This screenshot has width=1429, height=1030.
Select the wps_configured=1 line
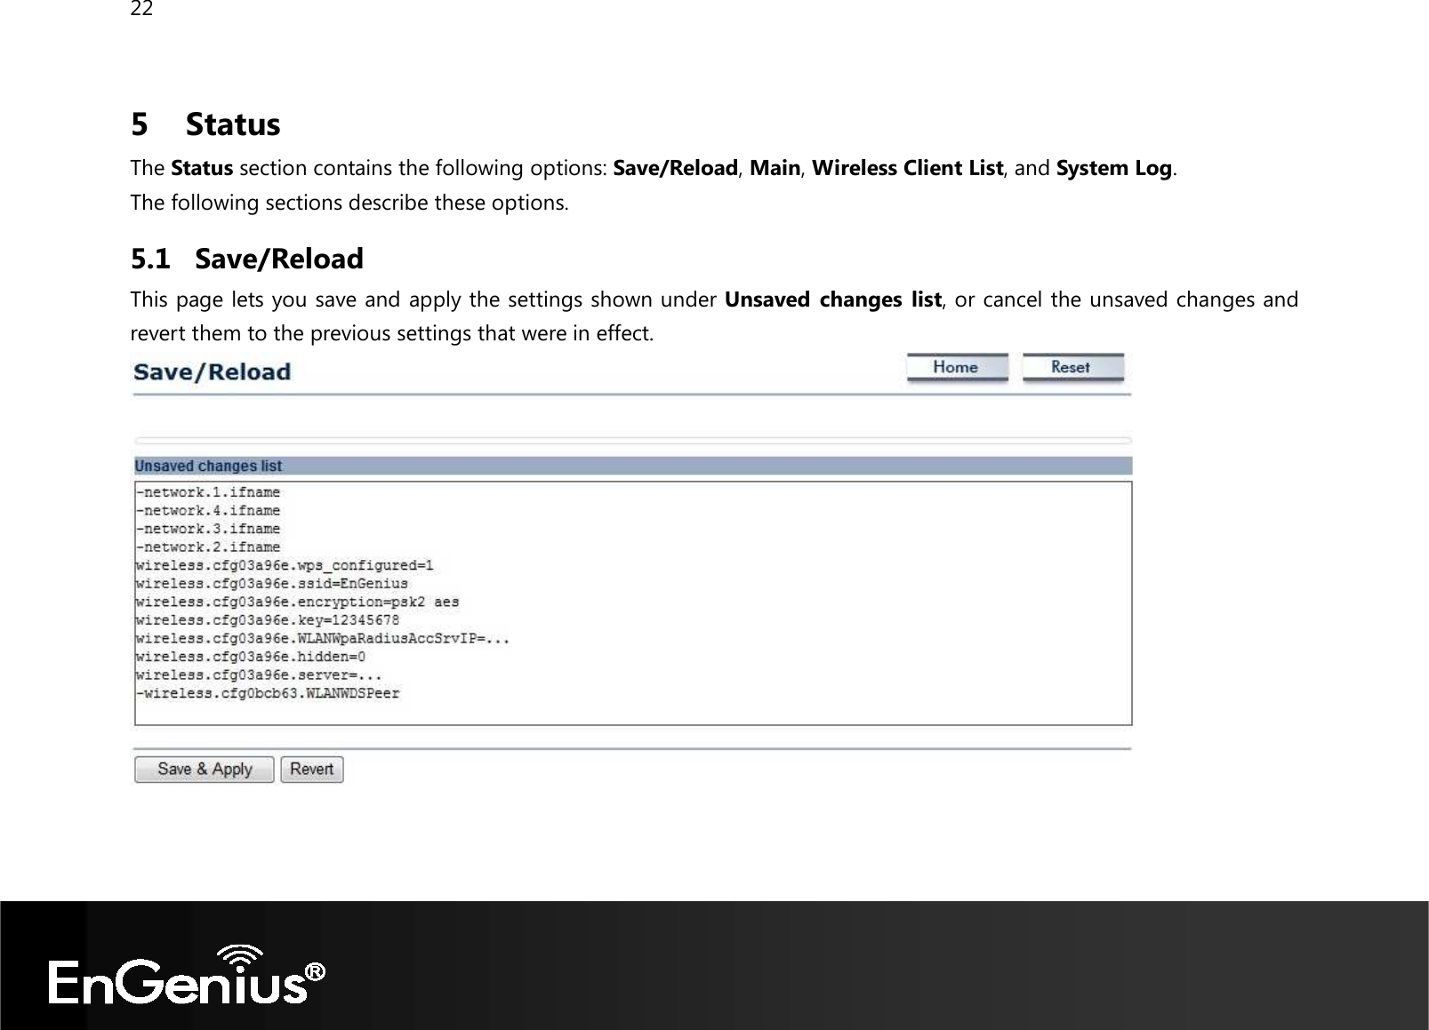pyautogui.click(x=285, y=565)
